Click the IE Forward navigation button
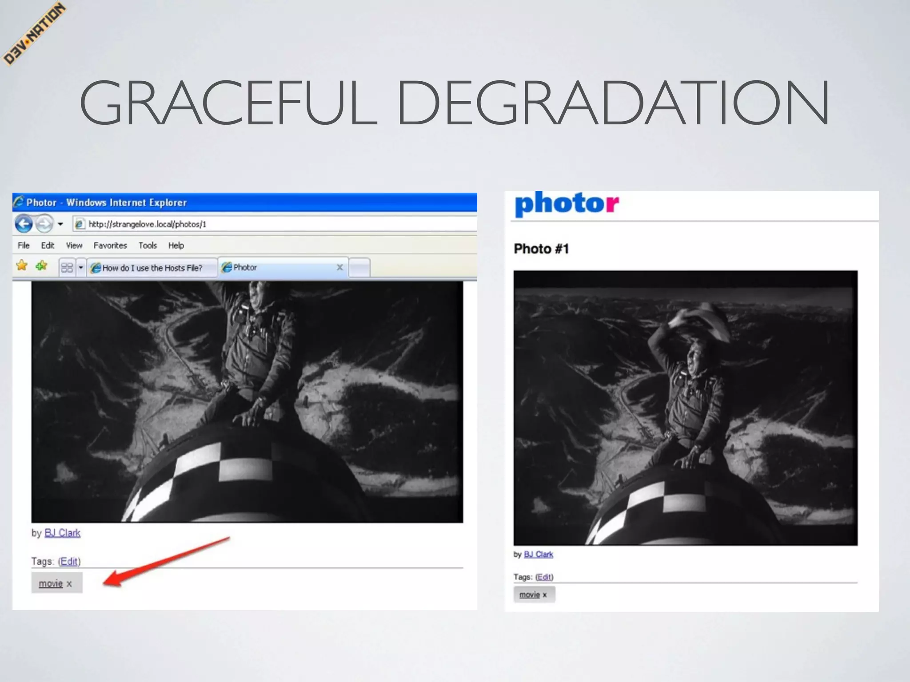The width and height of the screenshot is (910, 682). (44, 224)
